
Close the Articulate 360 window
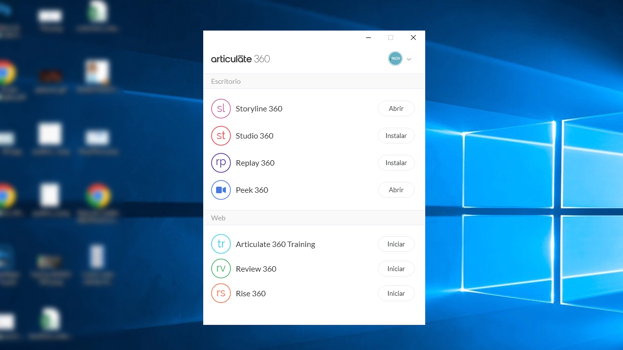[x=413, y=37]
